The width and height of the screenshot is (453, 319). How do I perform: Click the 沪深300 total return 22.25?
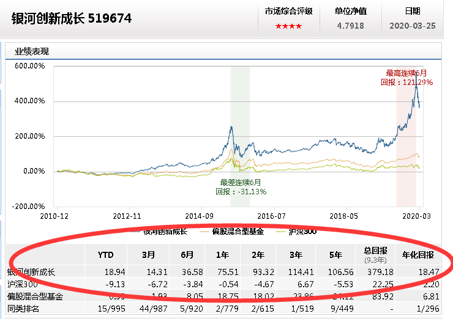383,284
